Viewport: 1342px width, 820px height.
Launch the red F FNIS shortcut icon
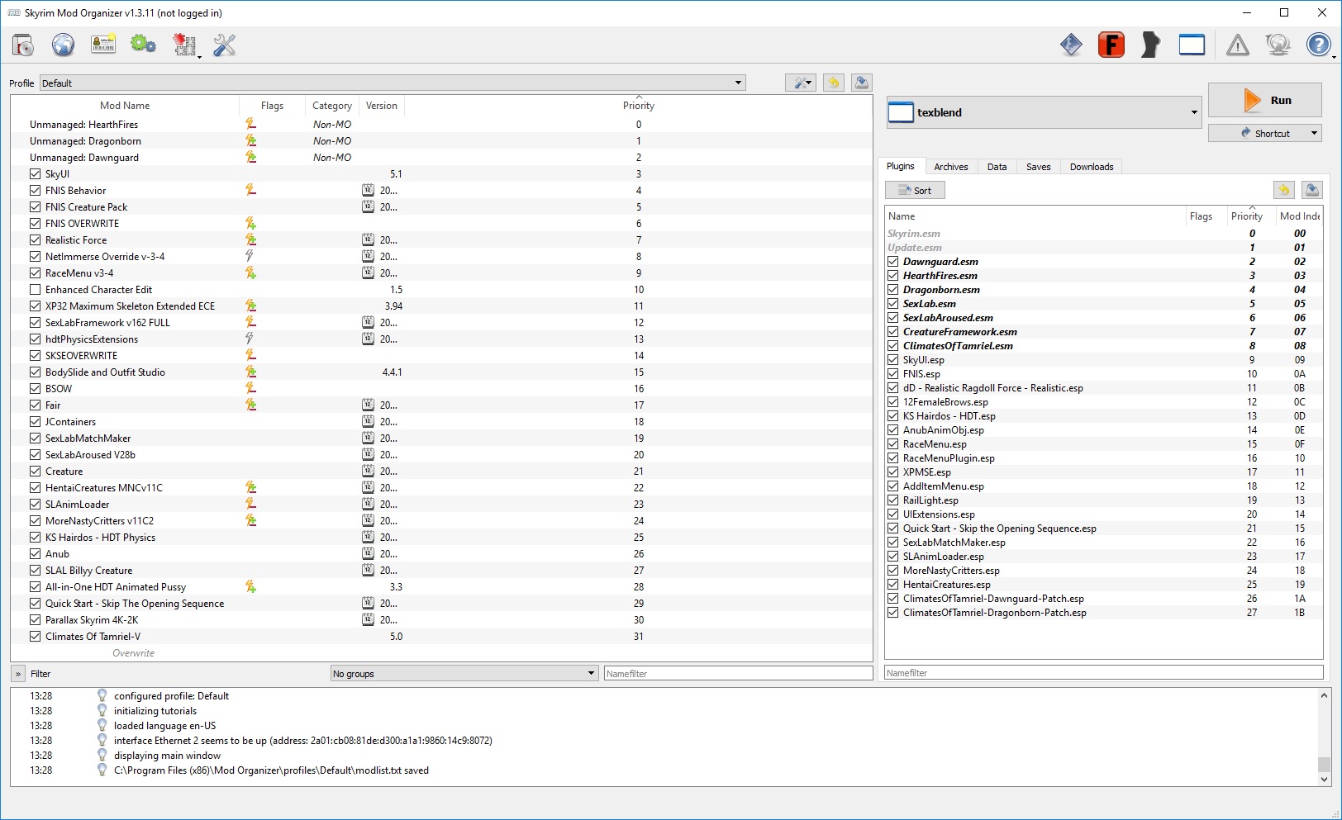point(1111,45)
